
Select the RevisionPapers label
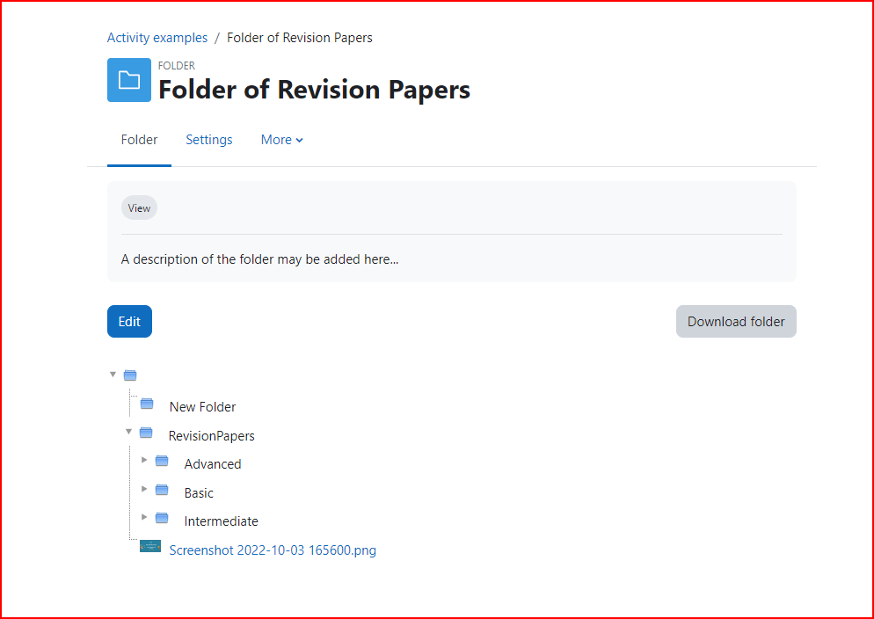[212, 436]
